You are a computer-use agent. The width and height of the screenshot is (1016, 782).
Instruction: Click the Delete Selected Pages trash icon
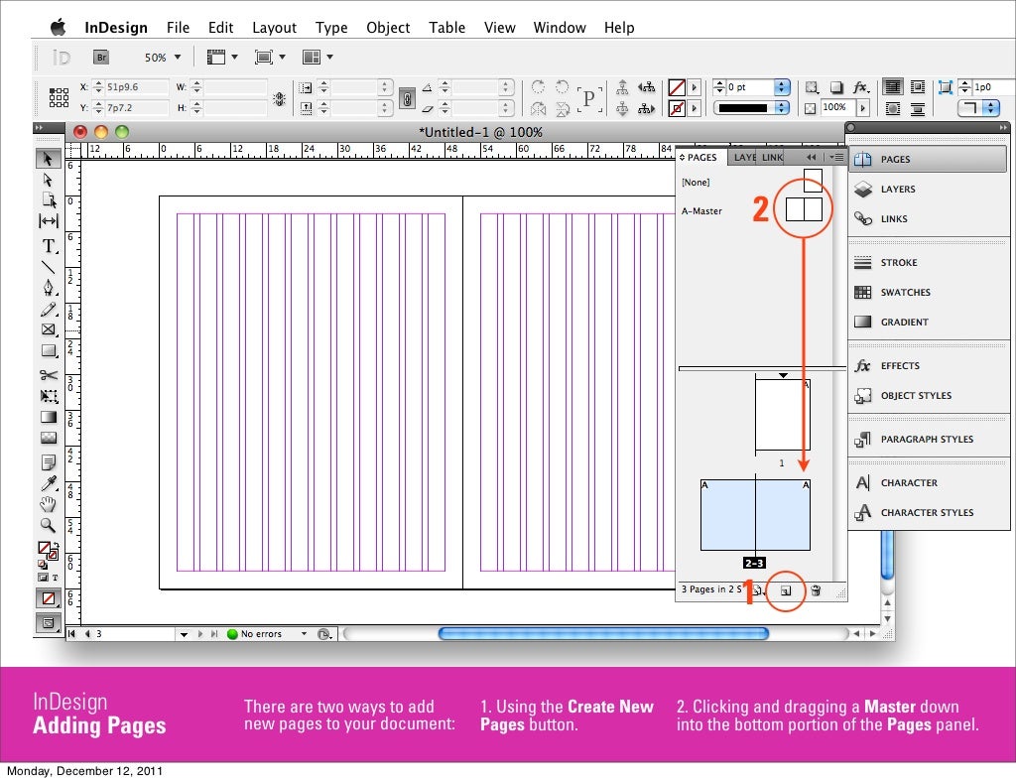tap(816, 590)
